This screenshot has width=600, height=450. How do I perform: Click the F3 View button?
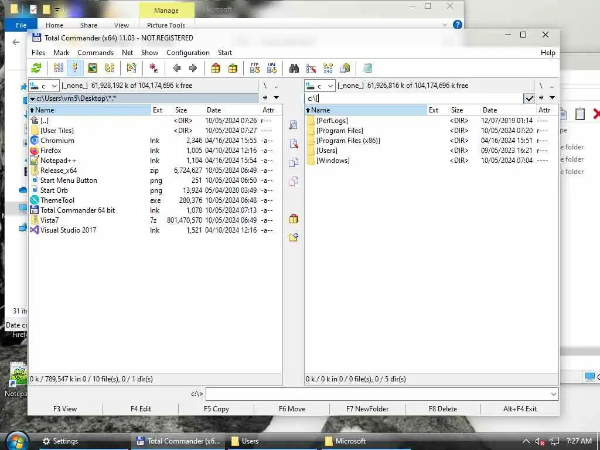pyautogui.click(x=65, y=409)
